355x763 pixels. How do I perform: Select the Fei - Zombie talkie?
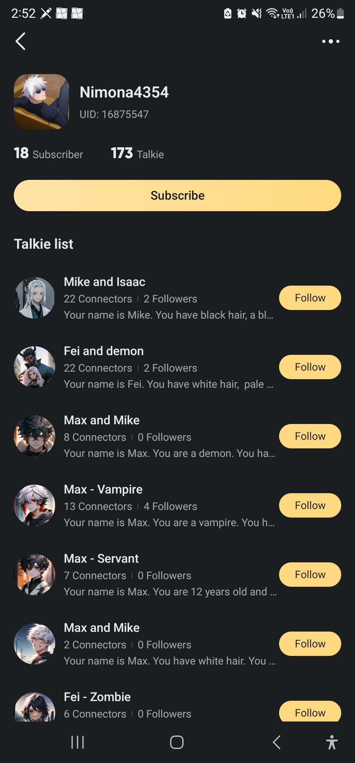tap(97, 697)
